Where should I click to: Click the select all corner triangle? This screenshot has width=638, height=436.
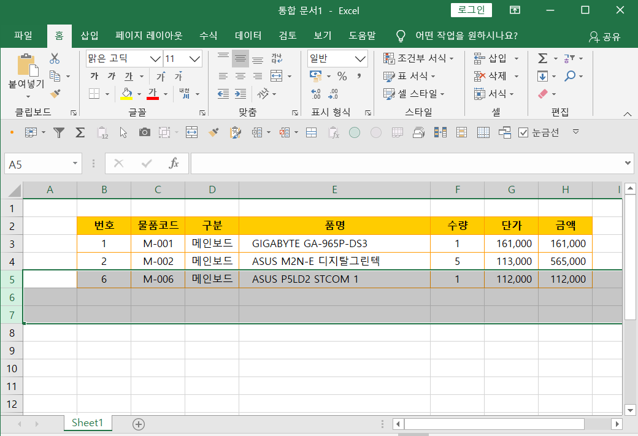click(14, 190)
